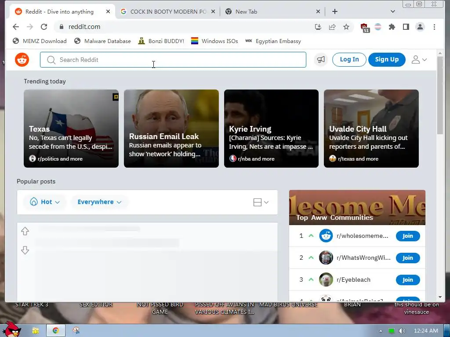Toggle the browser side panel icon
This screenshot has width=450, height=337.
(406, 27)
